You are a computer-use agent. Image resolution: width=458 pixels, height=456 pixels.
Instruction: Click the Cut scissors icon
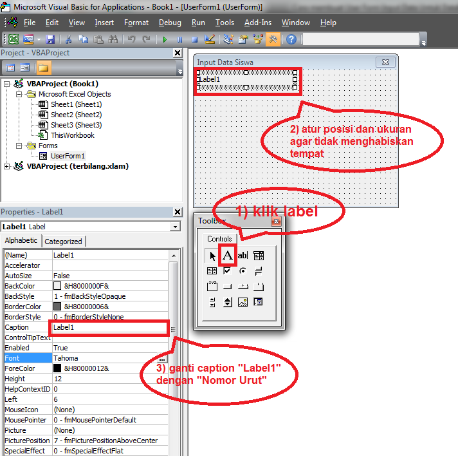pyautogui.click(x=69, y=39)
